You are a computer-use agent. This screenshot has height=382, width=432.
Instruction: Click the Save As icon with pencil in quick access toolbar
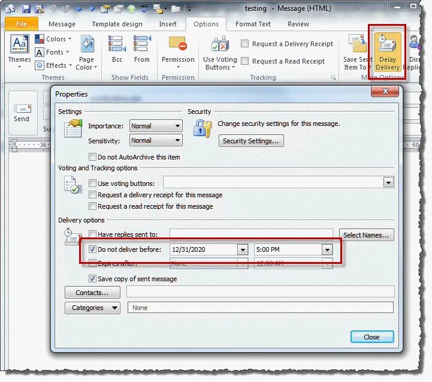click(x=40, y=9)
